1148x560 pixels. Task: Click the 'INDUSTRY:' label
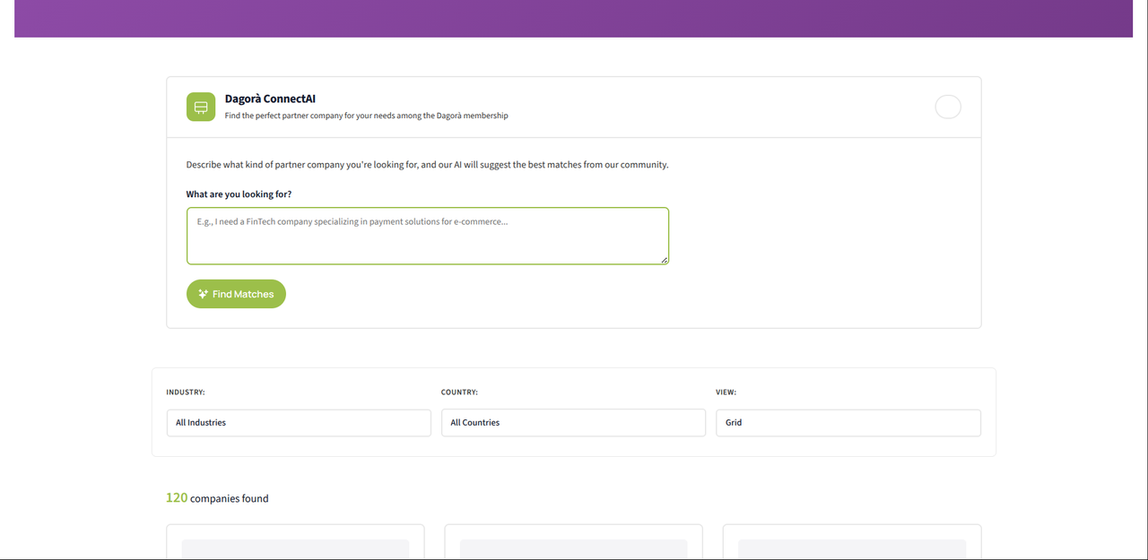pyautogui.click(x=186, y=392)
